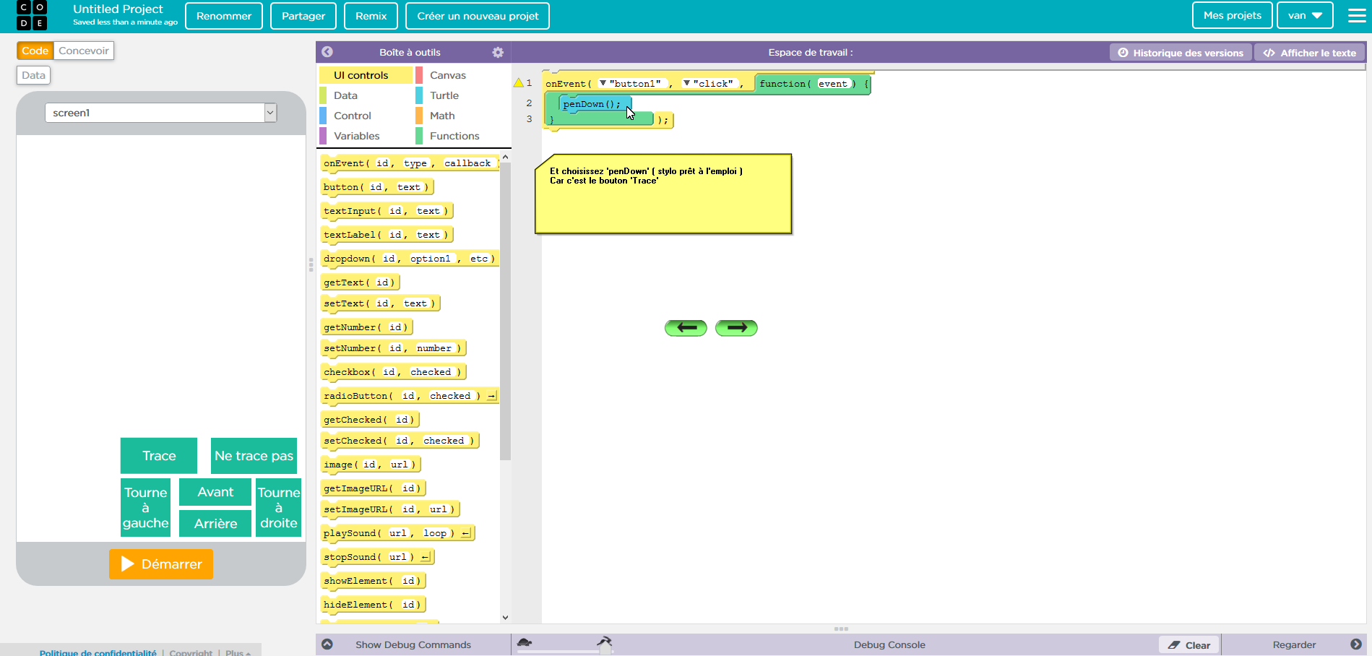Pick the textLabel block

coord(387,235)
